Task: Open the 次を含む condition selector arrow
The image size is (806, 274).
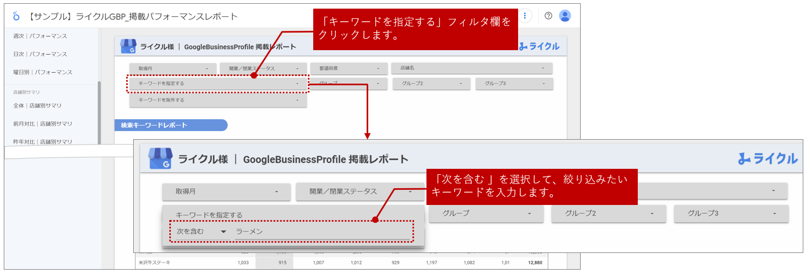Action: point(223,231)
